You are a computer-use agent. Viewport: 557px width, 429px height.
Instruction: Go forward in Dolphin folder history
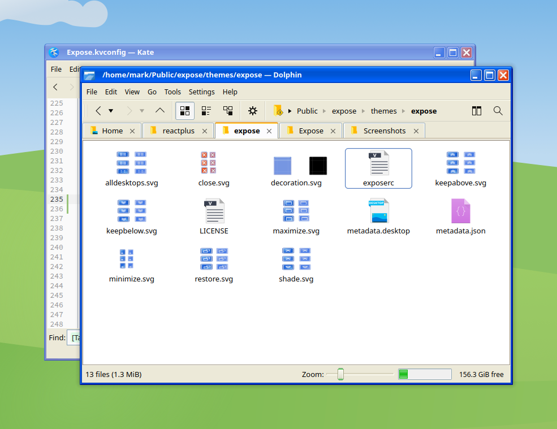pyautogui.click(x=129, y=111)
